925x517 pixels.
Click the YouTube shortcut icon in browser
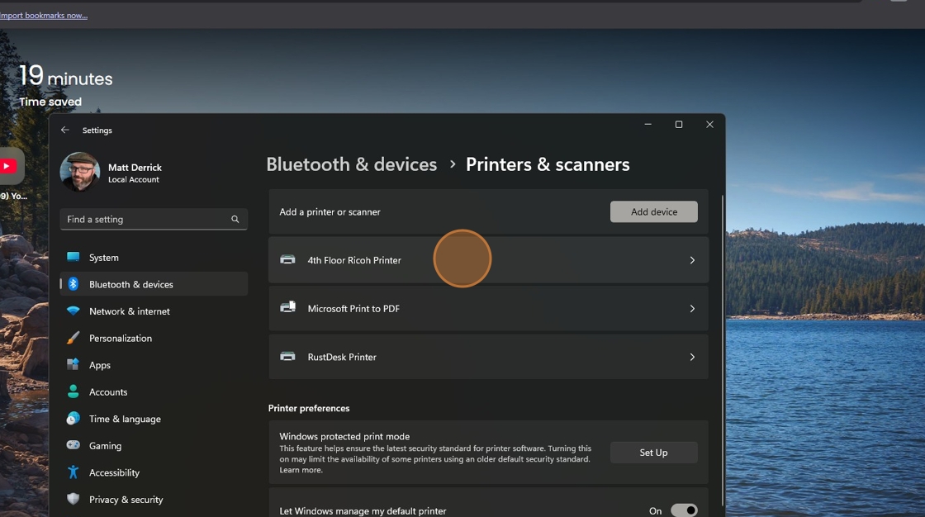coord(8,167)
